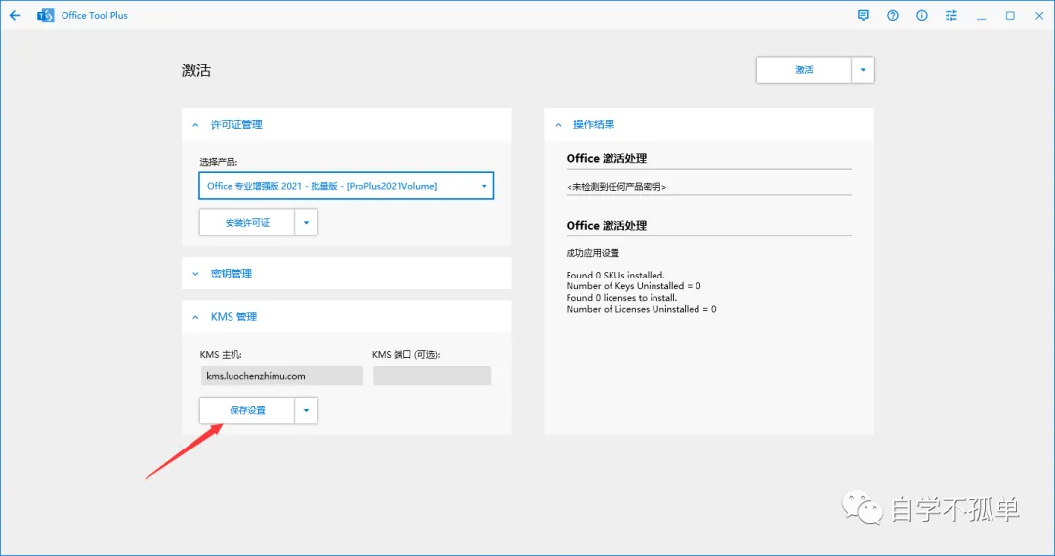Screen dimensions: 1055x556
Task: Open the dropdown arrow beside 激活 button
Action: (863, 70)
